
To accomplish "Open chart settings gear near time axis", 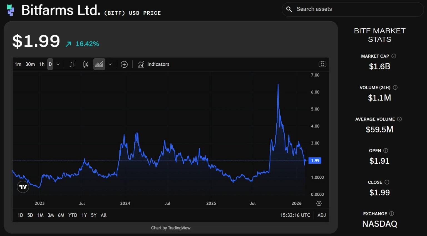I will pyautogui.click(x=319, y=203).
